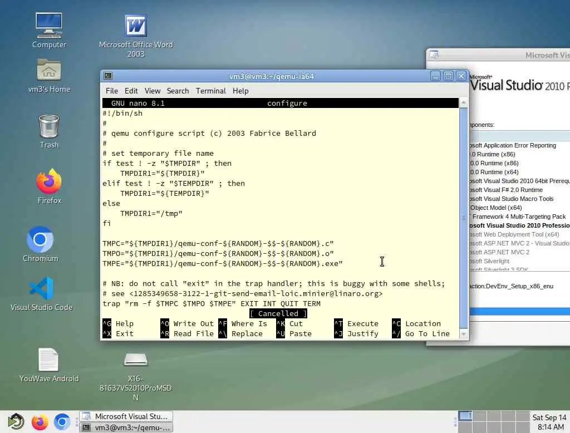Open the Trash desktop icon
The image size is (570, 433).
click(49, 131)
